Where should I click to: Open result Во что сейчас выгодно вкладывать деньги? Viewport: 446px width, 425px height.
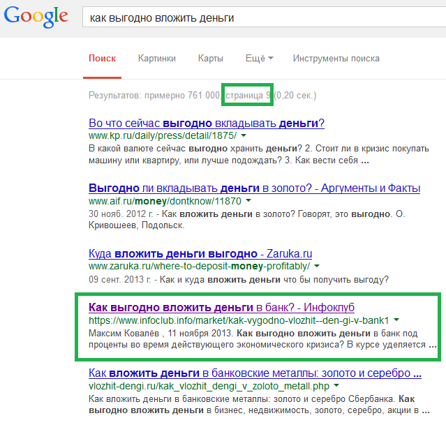click(x=207, y=124)
